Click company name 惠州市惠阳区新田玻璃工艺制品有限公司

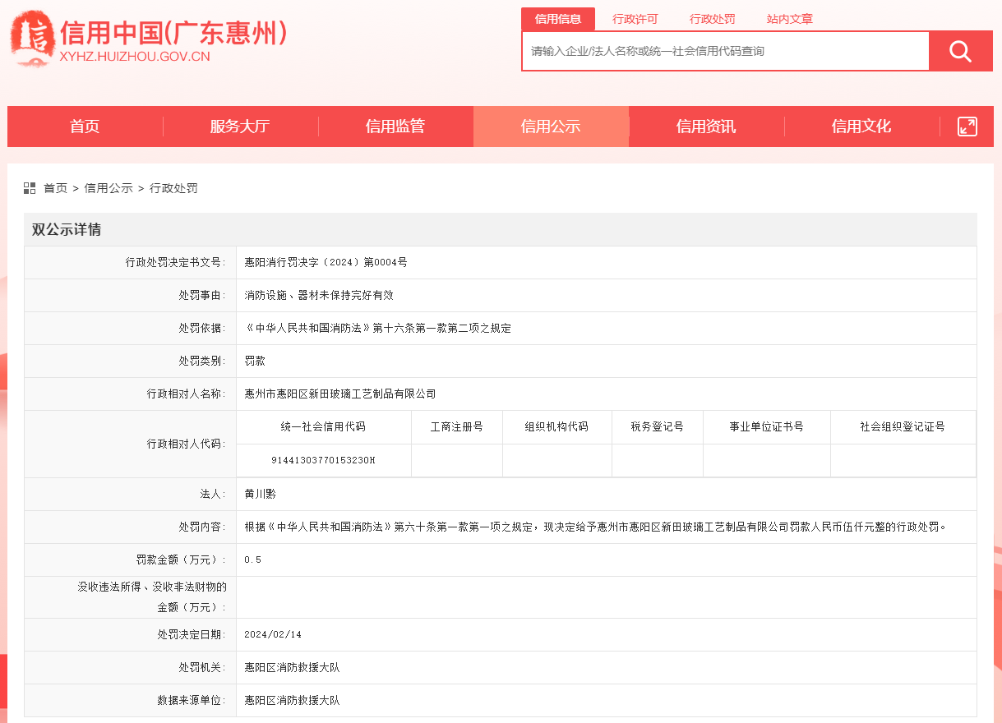pyautogui.click(x=340, y=394)
